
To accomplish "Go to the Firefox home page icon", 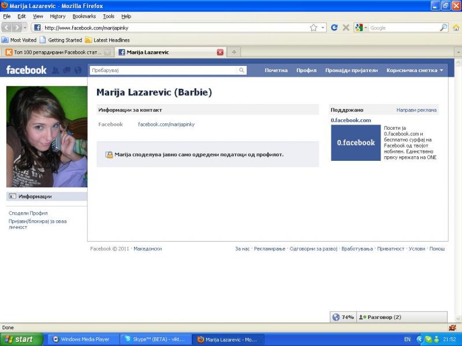I will [456, 28].
